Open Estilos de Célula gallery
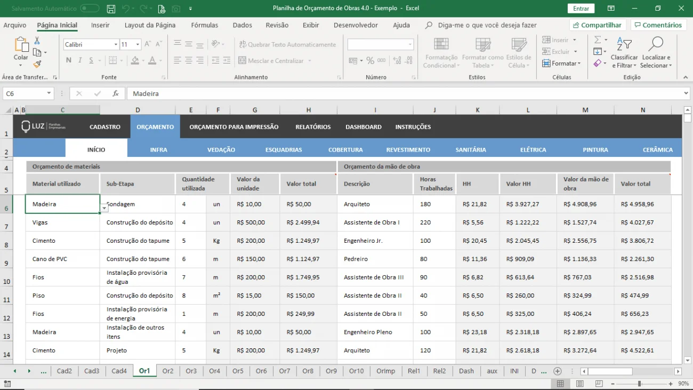The image size is (693, 390). (x=519, y=53)
